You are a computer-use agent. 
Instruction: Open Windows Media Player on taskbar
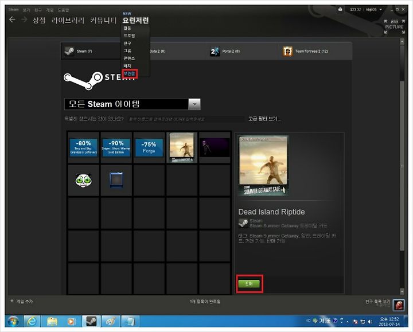(x=71, y=321)
